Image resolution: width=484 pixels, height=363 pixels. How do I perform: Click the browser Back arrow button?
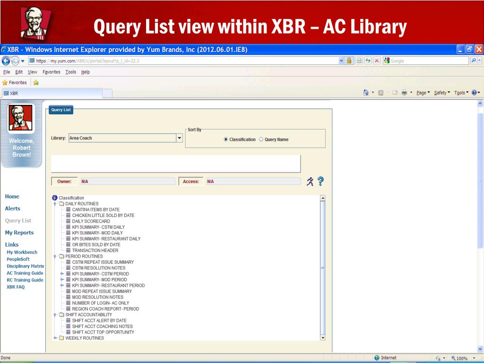(x=6, y=61)
